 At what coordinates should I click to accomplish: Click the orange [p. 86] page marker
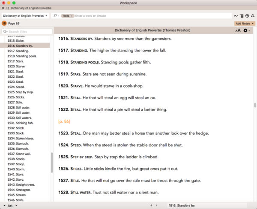click(64, 121)
